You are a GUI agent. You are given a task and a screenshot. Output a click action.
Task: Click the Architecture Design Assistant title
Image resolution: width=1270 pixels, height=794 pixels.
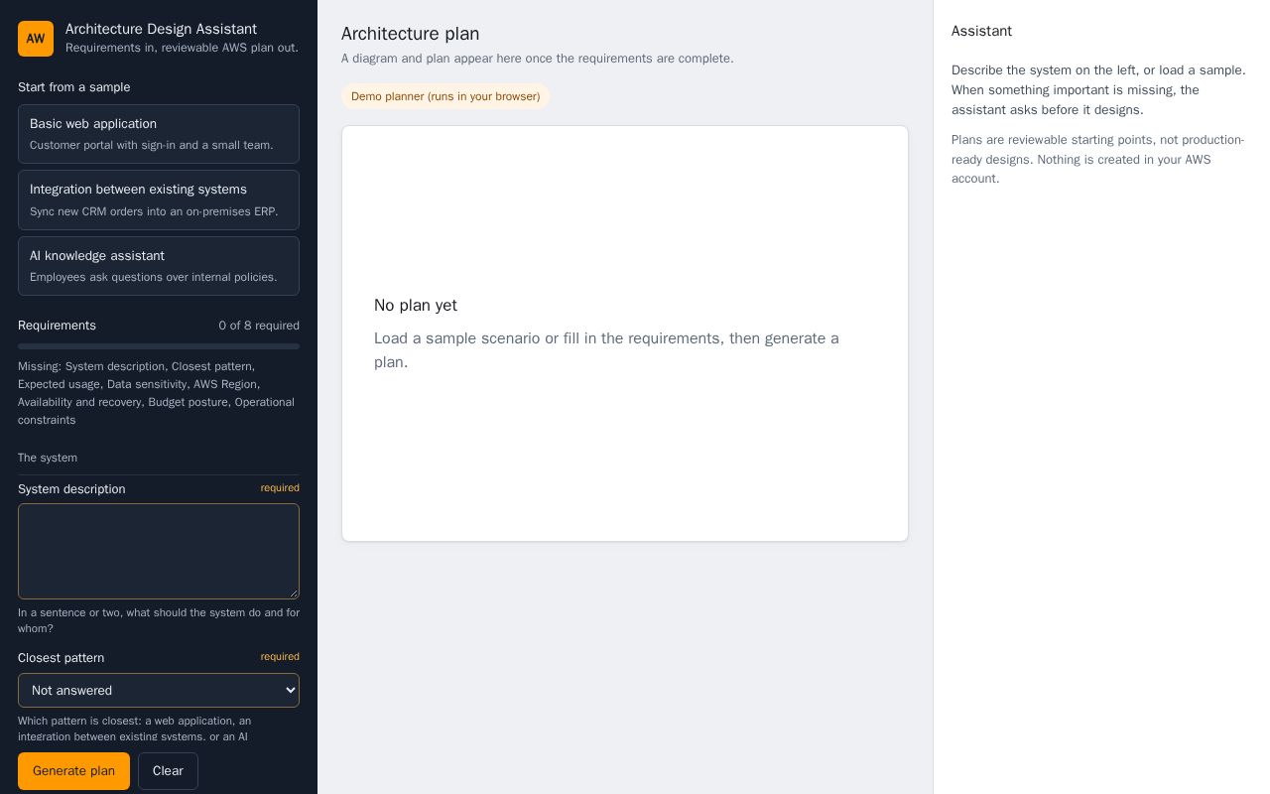click(161, 29)
